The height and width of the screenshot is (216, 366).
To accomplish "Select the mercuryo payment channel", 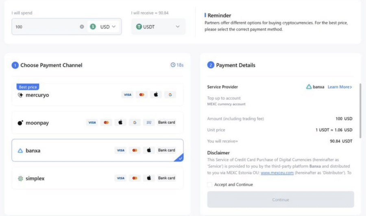I will point(98,95).
